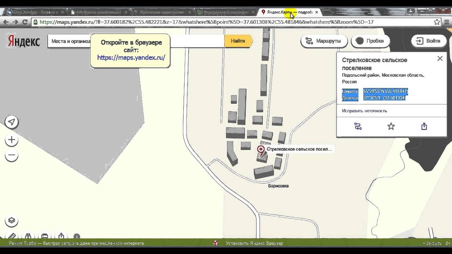Click the Закрыть control in bottom bar

click(x=433, y=243)
